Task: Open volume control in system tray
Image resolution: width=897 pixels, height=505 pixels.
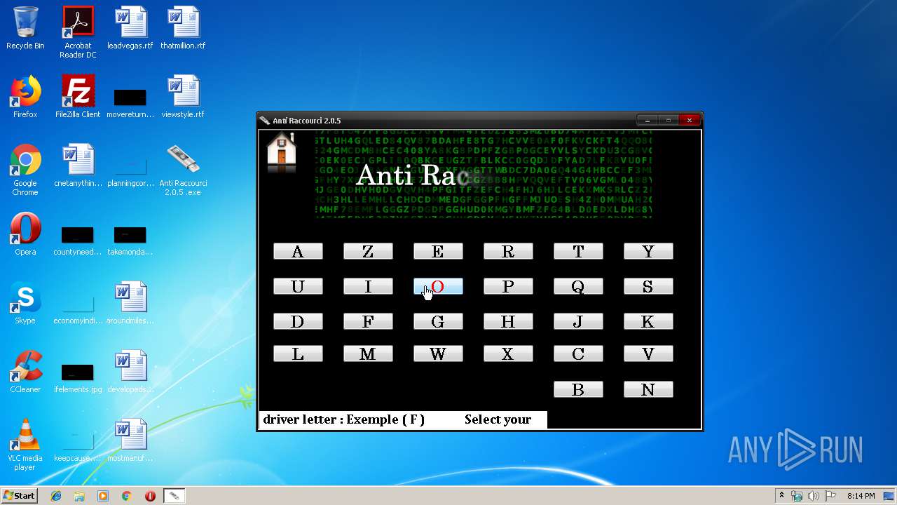Action: point(813,496)
